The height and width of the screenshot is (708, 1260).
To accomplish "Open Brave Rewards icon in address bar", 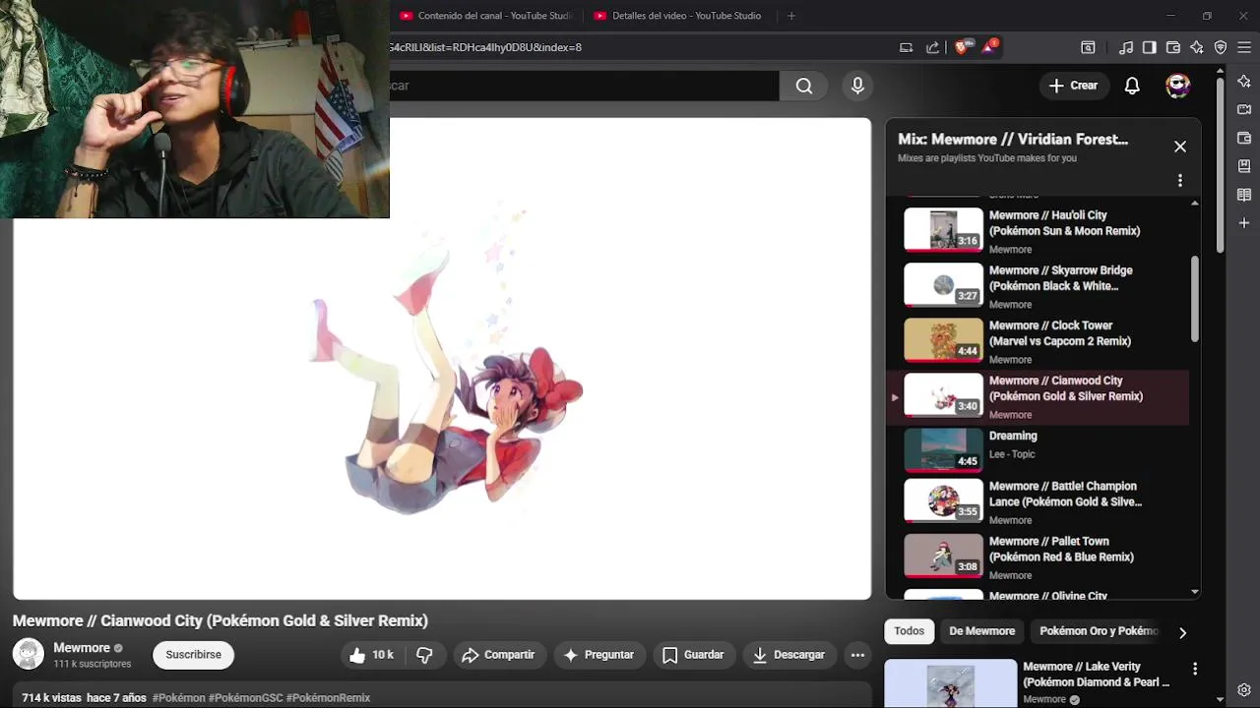I will (989, 46).
